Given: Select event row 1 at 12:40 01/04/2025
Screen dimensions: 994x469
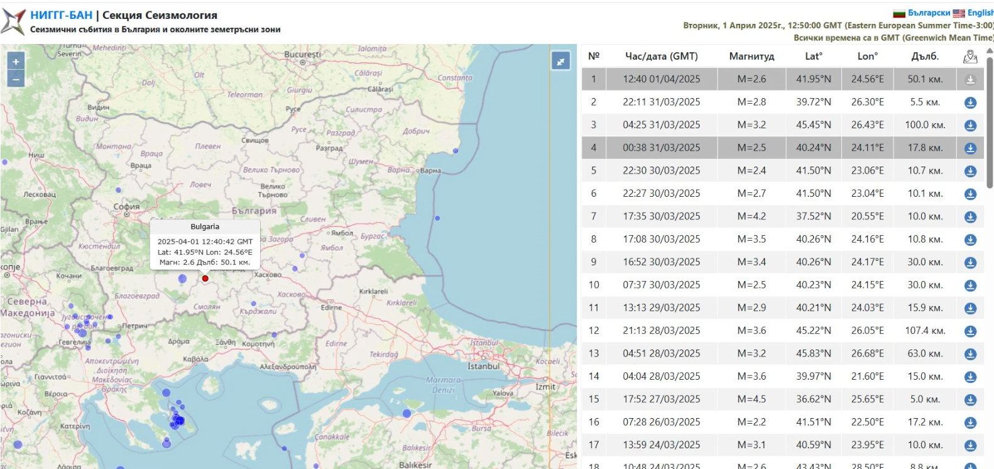Looking at the screenshot, I should [661, 79].
